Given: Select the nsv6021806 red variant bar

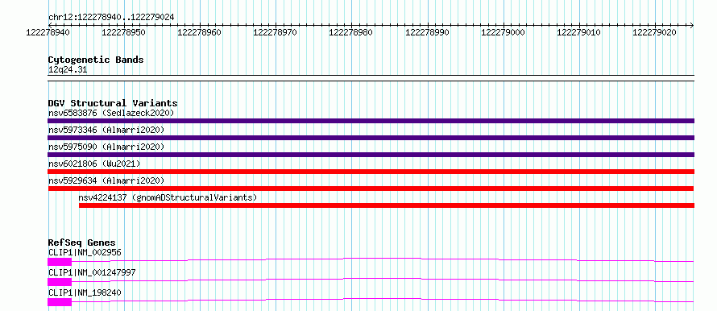Looking at the screenshot, I should (x=371, y=172).
